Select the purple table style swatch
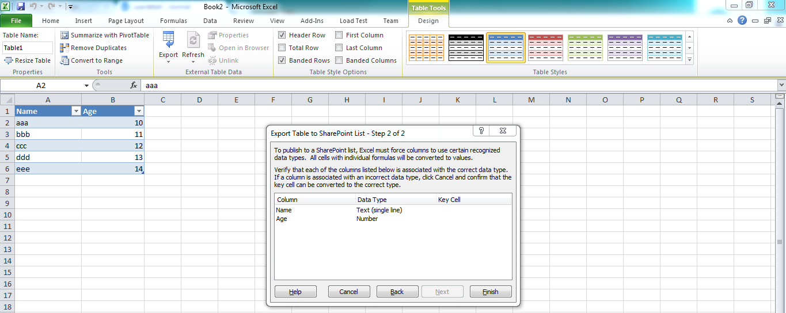The width and height of the screenshot is (786, 313). [x=625, y=48]
